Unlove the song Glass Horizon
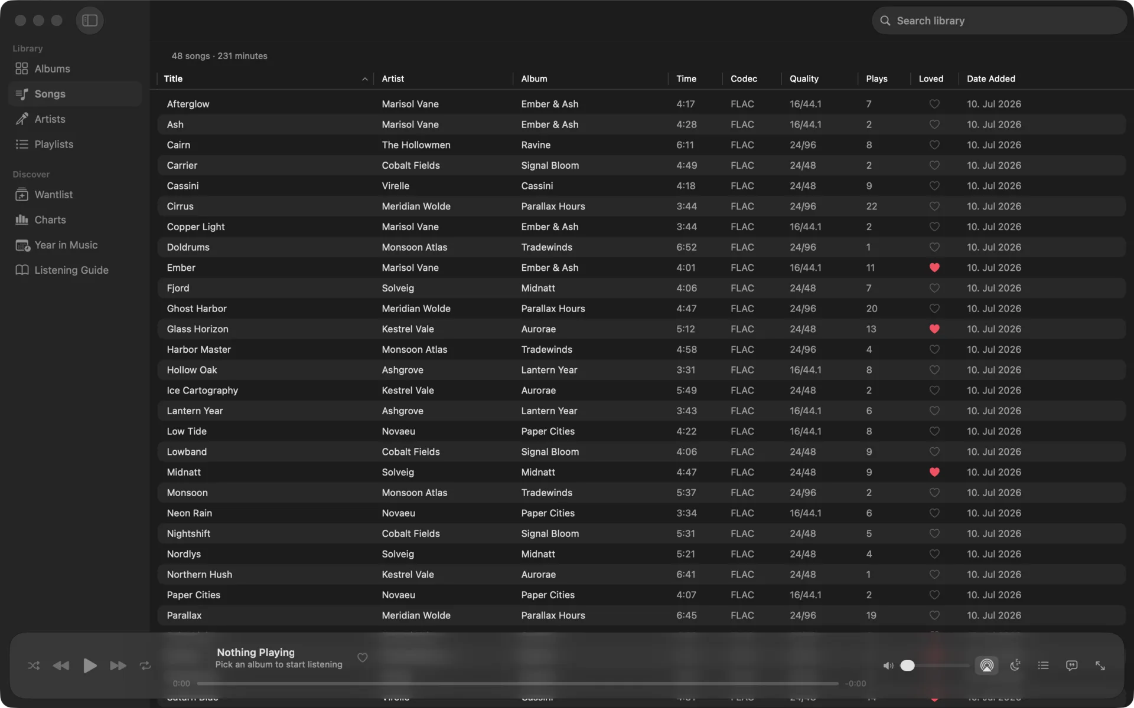Image resolution: width=1134 pixels, height=708 pixels. pos(934,329)
